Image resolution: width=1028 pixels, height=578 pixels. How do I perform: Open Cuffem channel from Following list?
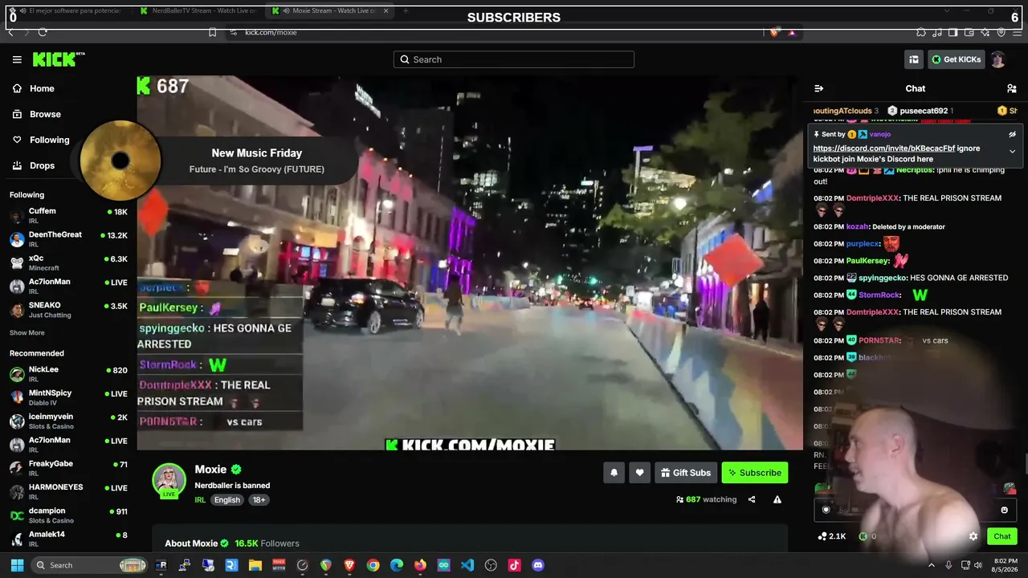point(68,215)
